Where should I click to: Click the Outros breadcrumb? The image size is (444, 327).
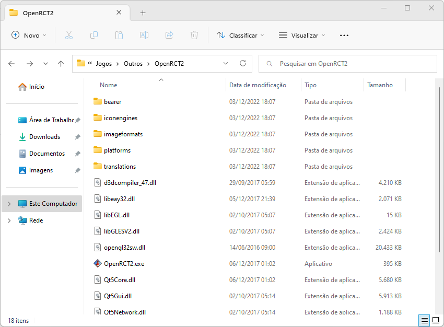[x=133, y=64]
